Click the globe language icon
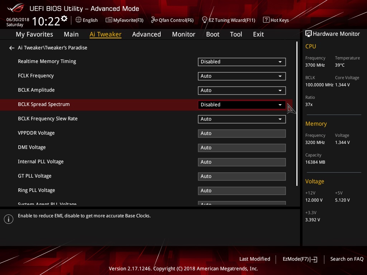Screen dimensions: 367x275 [x=78, y=20]
